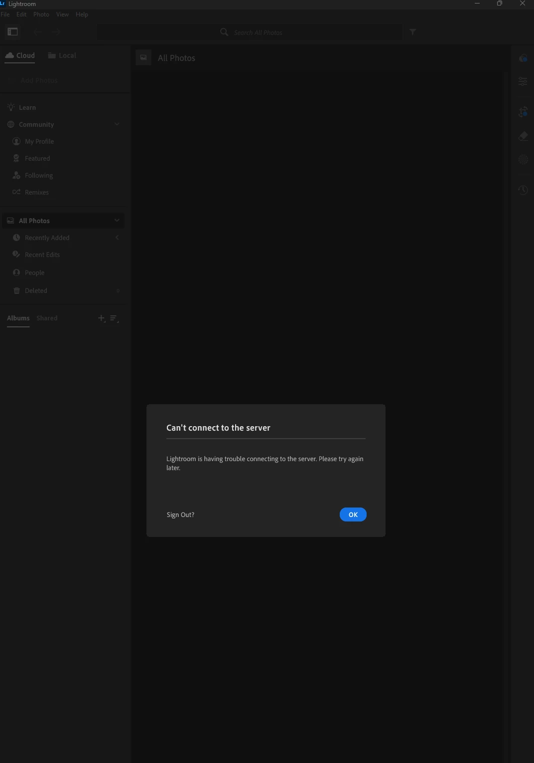Go forward with the right arrow icon

coord(55,32)
